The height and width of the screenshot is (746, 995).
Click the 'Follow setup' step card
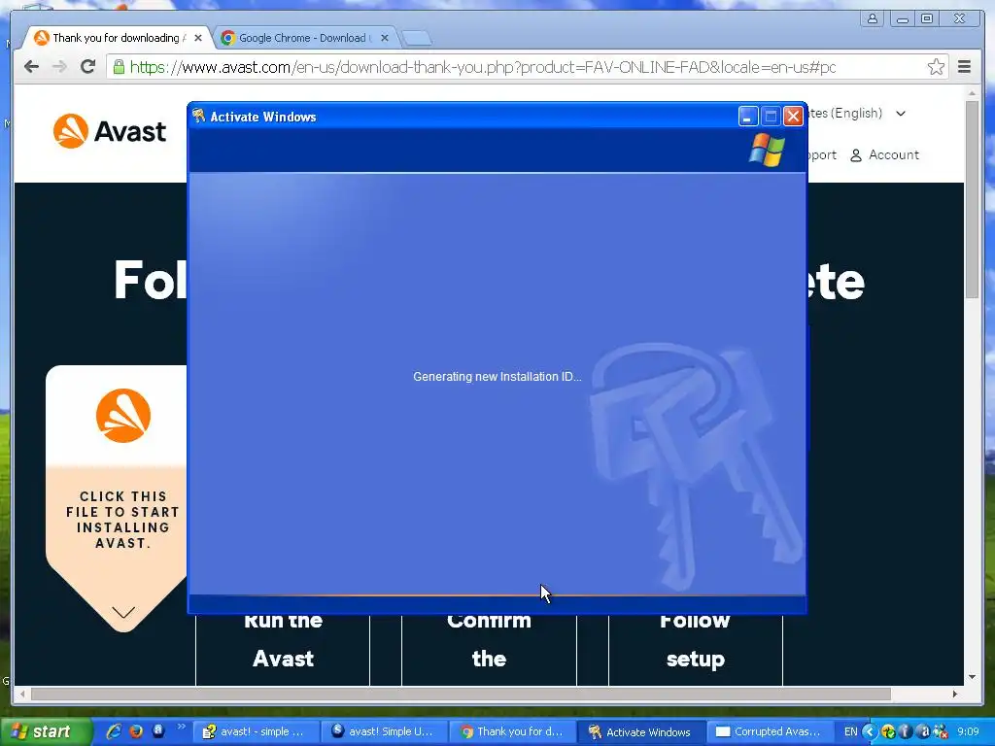coord(696,649)
